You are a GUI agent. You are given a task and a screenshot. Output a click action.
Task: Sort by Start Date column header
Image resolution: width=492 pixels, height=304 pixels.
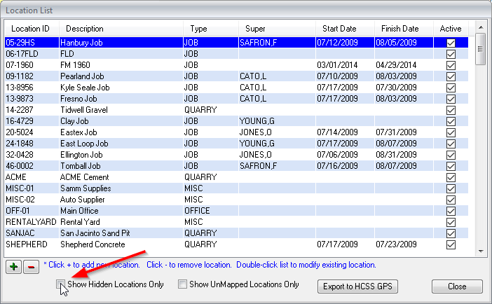click(x=339, y=29)
